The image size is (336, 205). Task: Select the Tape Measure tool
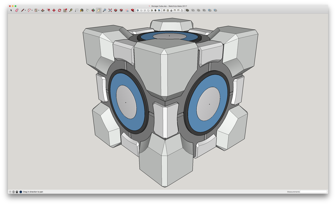[x=71, y=10]
